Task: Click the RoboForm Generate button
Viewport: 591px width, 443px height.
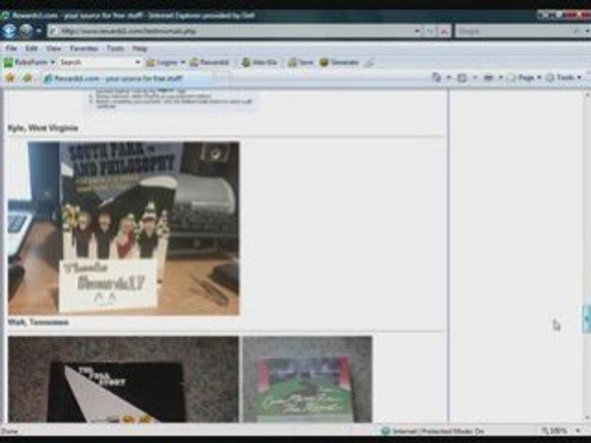Action: tap(339, 63)
